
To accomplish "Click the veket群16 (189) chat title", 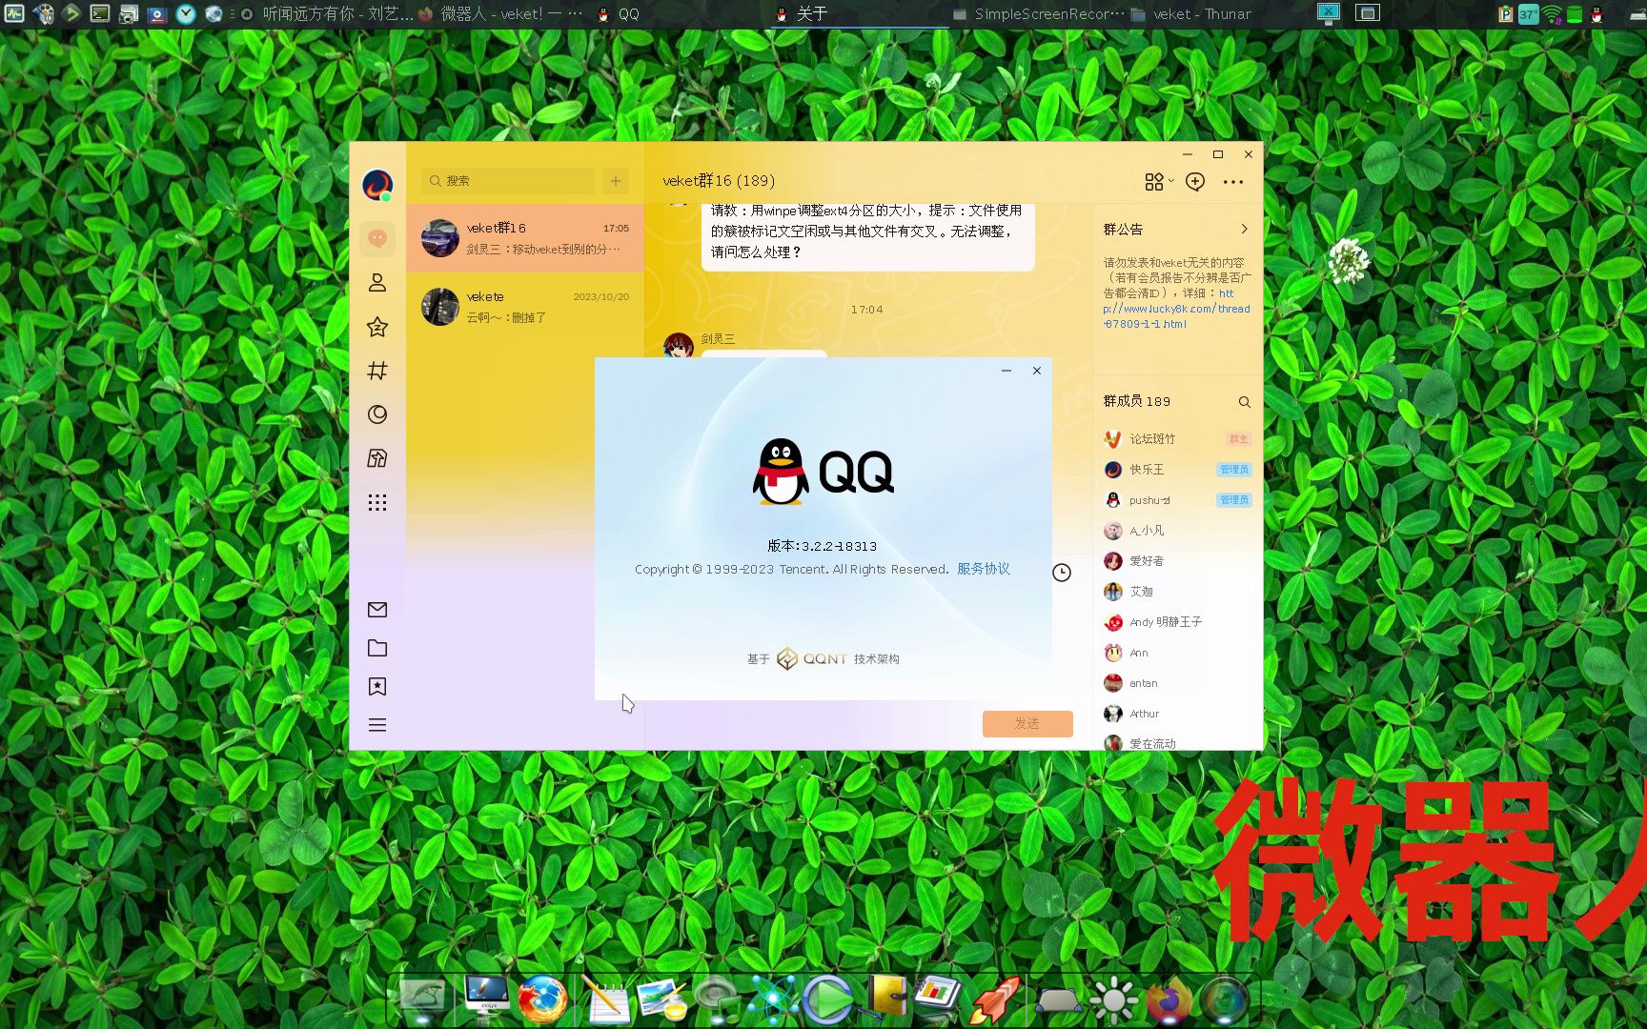I will (x=719, y=181).
